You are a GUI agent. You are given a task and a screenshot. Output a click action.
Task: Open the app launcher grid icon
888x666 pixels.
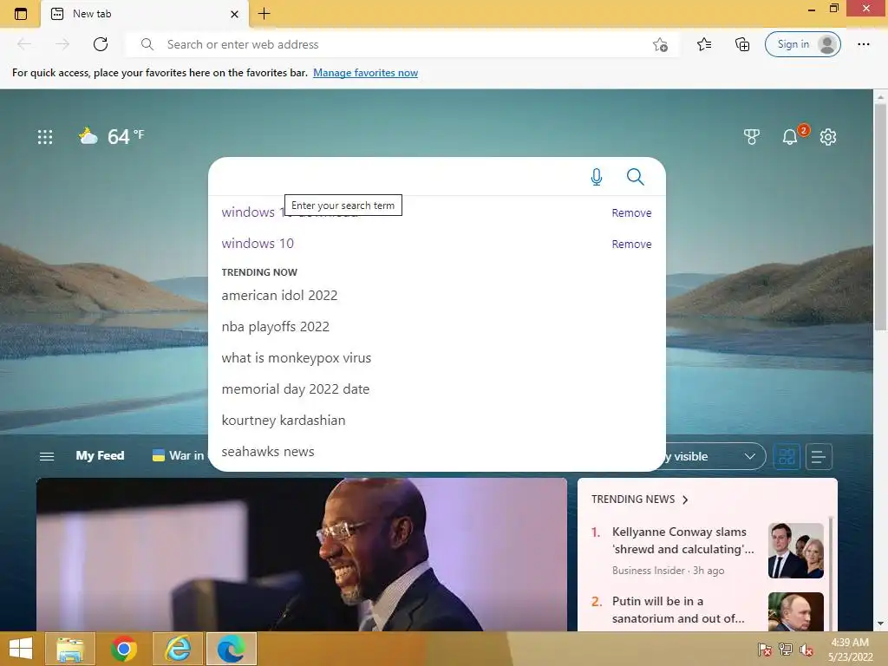click(x=45, y=137)
